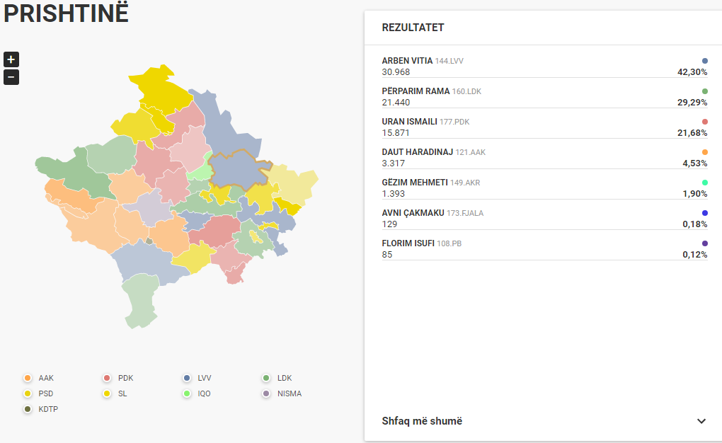
Task: Click the 177.PDK party code
Action: pyautogui.click(x=454, y=122)
